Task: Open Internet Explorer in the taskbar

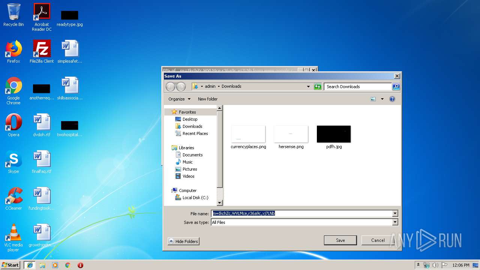Action: 30,265
